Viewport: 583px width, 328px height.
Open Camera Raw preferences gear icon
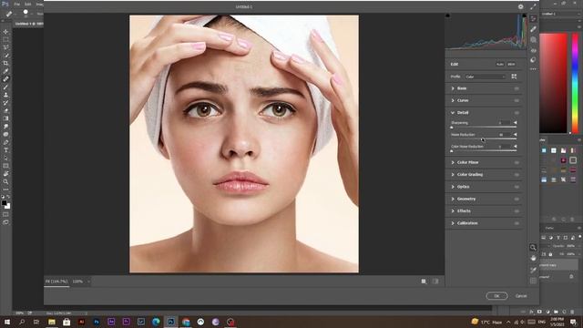tap(520, 6)
